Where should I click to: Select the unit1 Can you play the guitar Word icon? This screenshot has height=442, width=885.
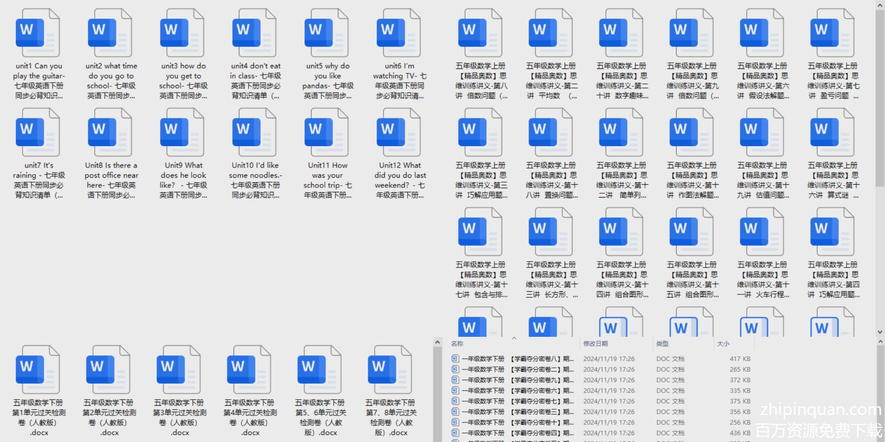coord(38,33)
